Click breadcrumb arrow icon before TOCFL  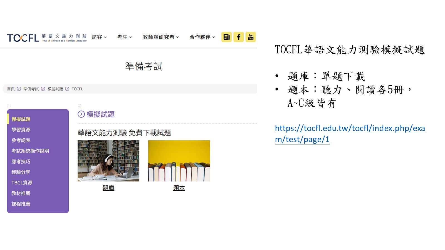point(67,89)
